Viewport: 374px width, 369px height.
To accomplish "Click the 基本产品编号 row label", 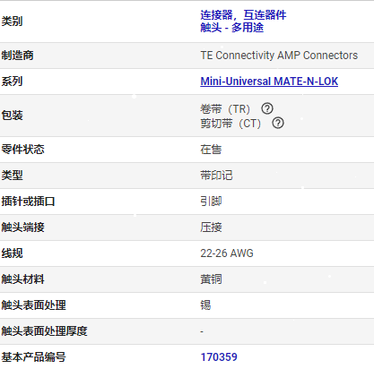I will pyautogui.click(x=33, y=357).
